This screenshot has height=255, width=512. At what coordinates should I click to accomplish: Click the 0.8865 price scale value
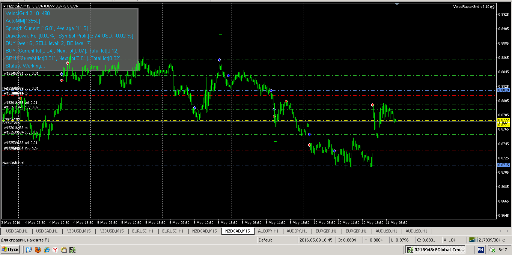[x=503, y=58]
